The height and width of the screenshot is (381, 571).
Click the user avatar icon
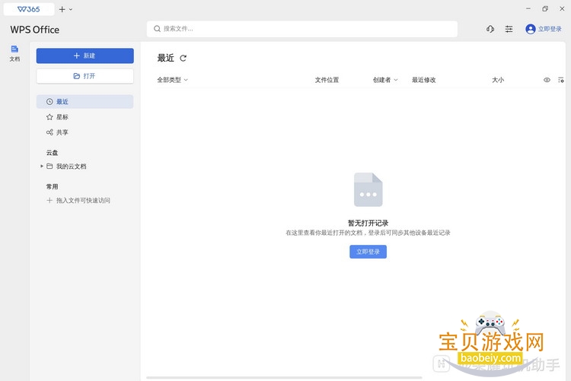[x=531, y=29]
